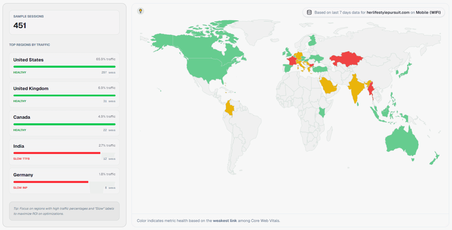Select green Kenya on the map
The image size is (452, 230).
click(x=322, y=112)
